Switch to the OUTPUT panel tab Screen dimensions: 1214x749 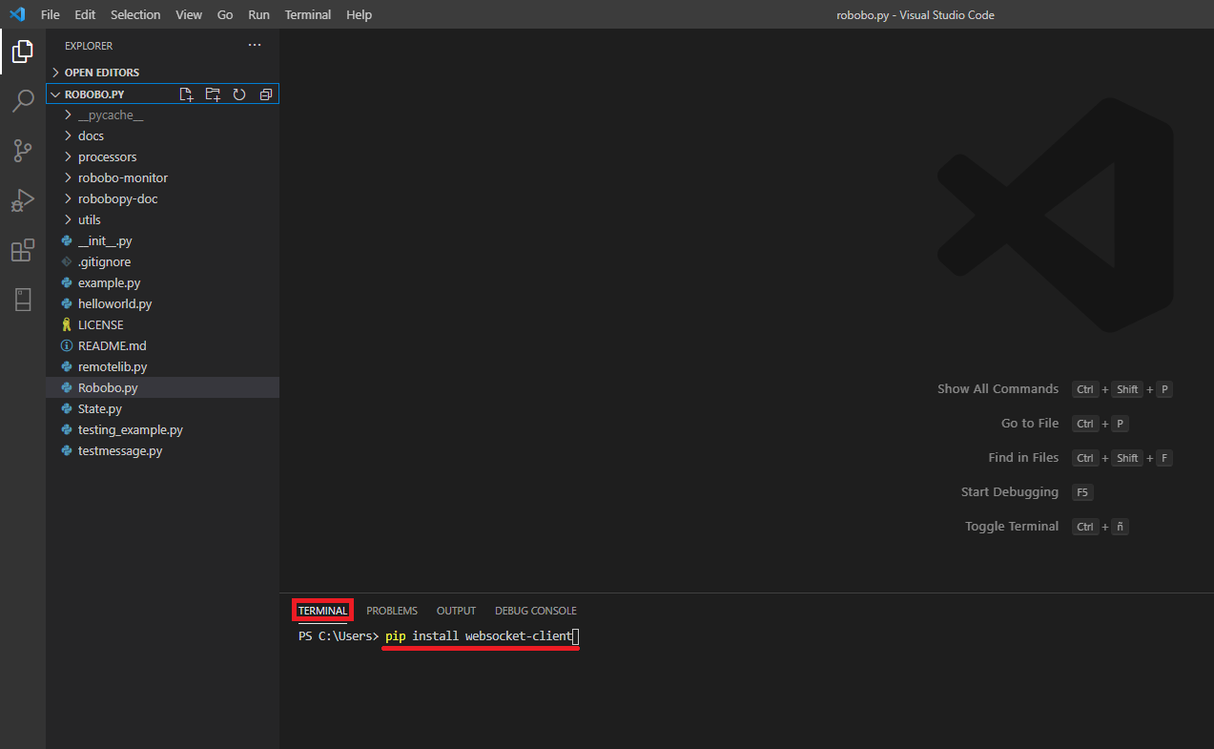tap(456, 611)
